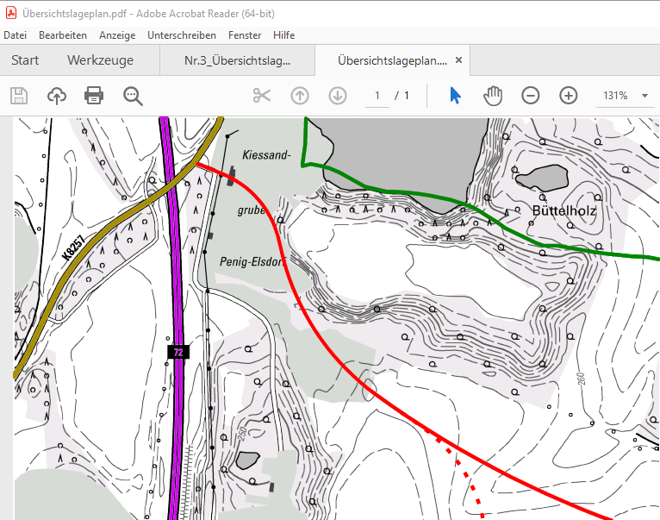660x520 pixels.
Task: Switch to Nr.3_Übersichtslag... document tab
Action: [238, 60]
